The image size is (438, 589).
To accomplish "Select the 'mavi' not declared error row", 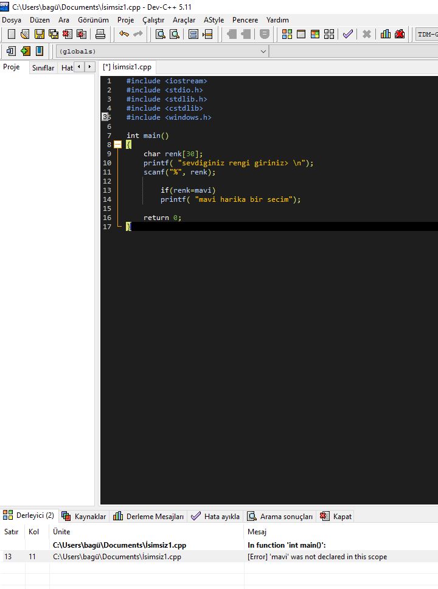I will [x=219, y=557].
